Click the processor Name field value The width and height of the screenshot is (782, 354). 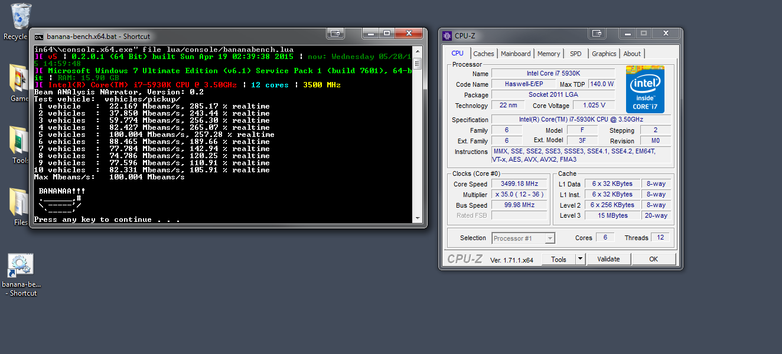[x=553, y=74]
